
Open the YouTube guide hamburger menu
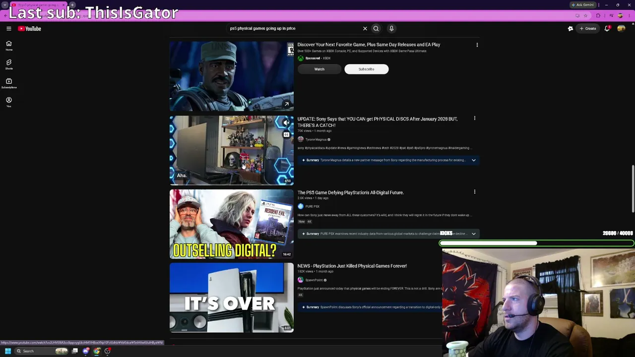[x=8, y=29]
